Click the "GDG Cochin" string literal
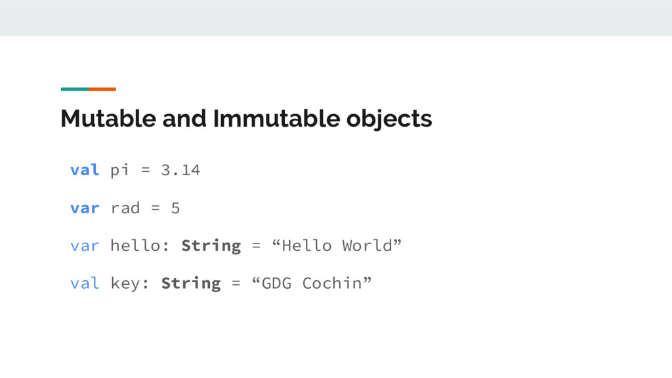 click(x=311, y=283)
